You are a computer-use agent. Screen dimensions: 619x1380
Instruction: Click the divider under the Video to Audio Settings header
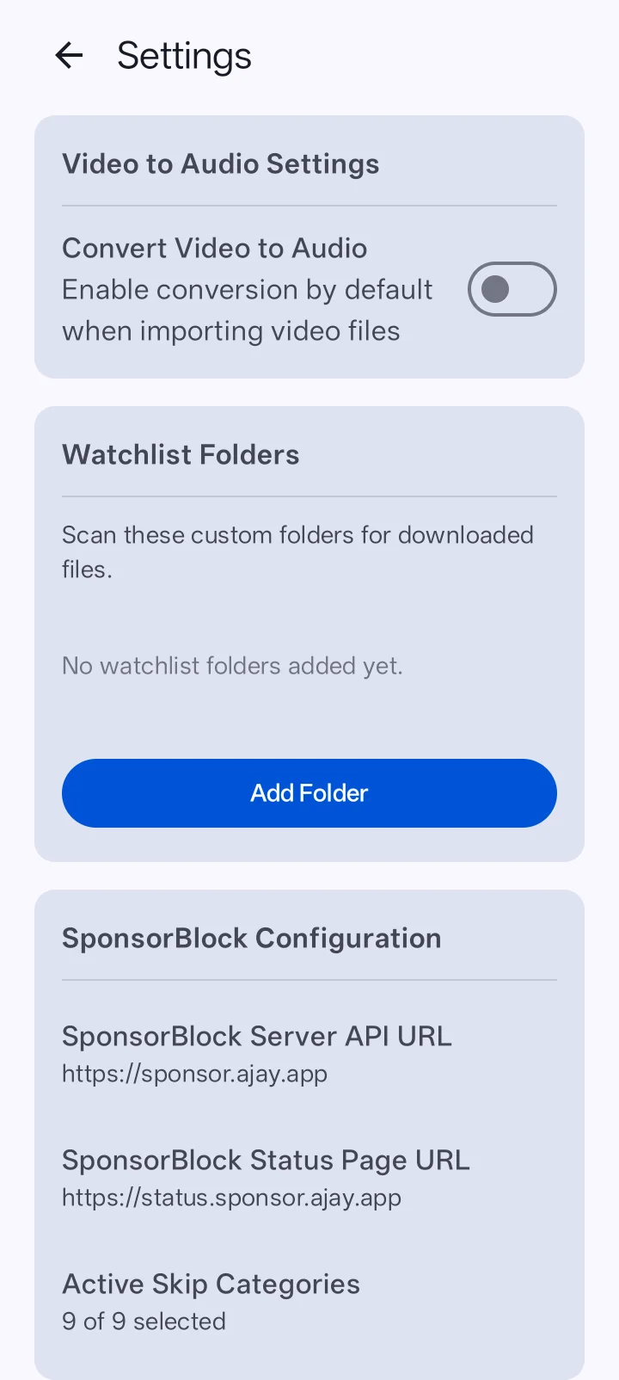(309, 206)
